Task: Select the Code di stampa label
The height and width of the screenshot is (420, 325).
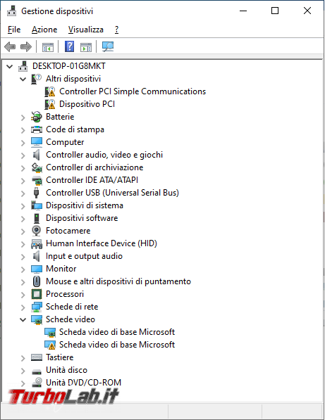Action: click(75, 129)
